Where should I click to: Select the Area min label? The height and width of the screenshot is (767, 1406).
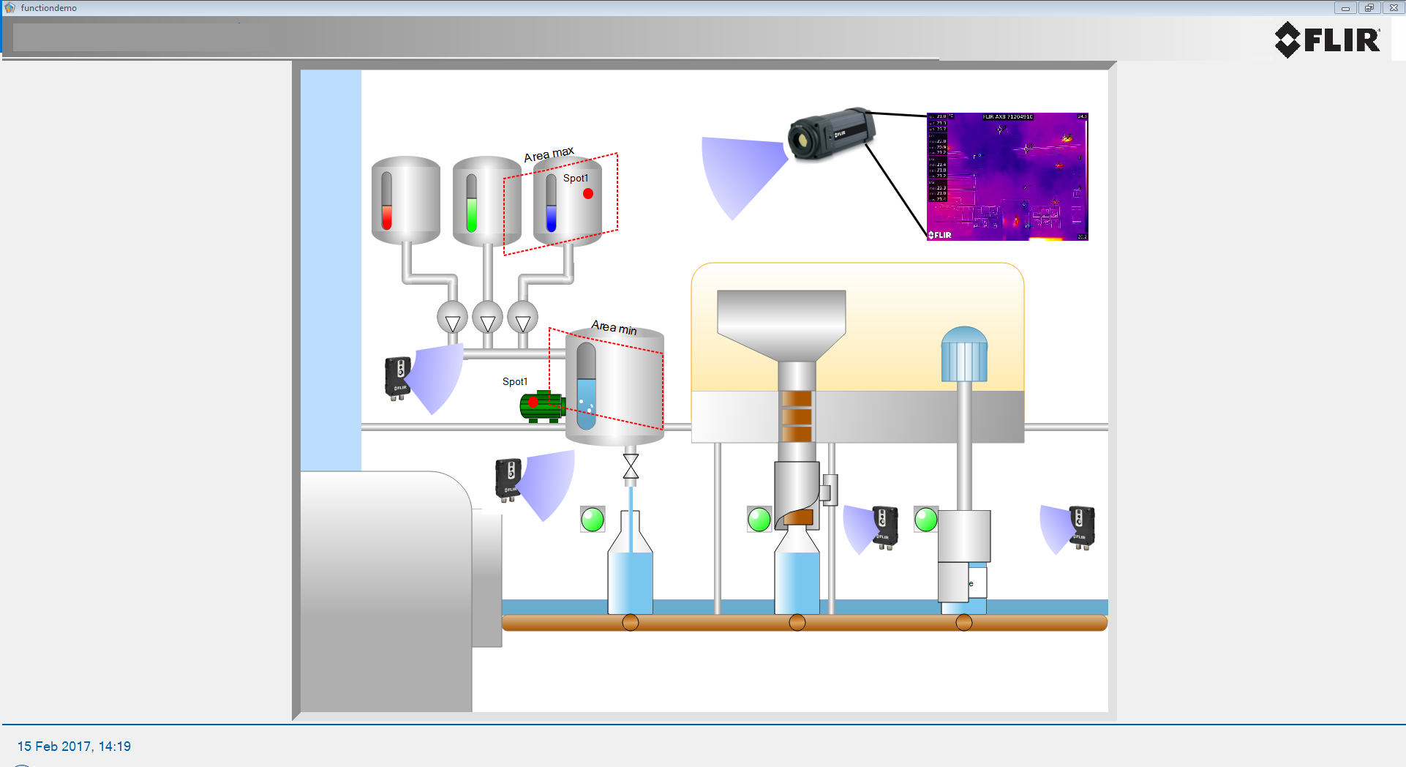coord(614,327)
